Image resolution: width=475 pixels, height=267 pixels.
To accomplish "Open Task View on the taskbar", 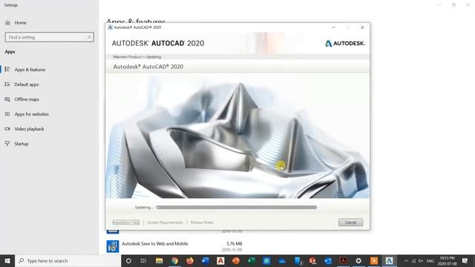I will (x=143, y=260).
